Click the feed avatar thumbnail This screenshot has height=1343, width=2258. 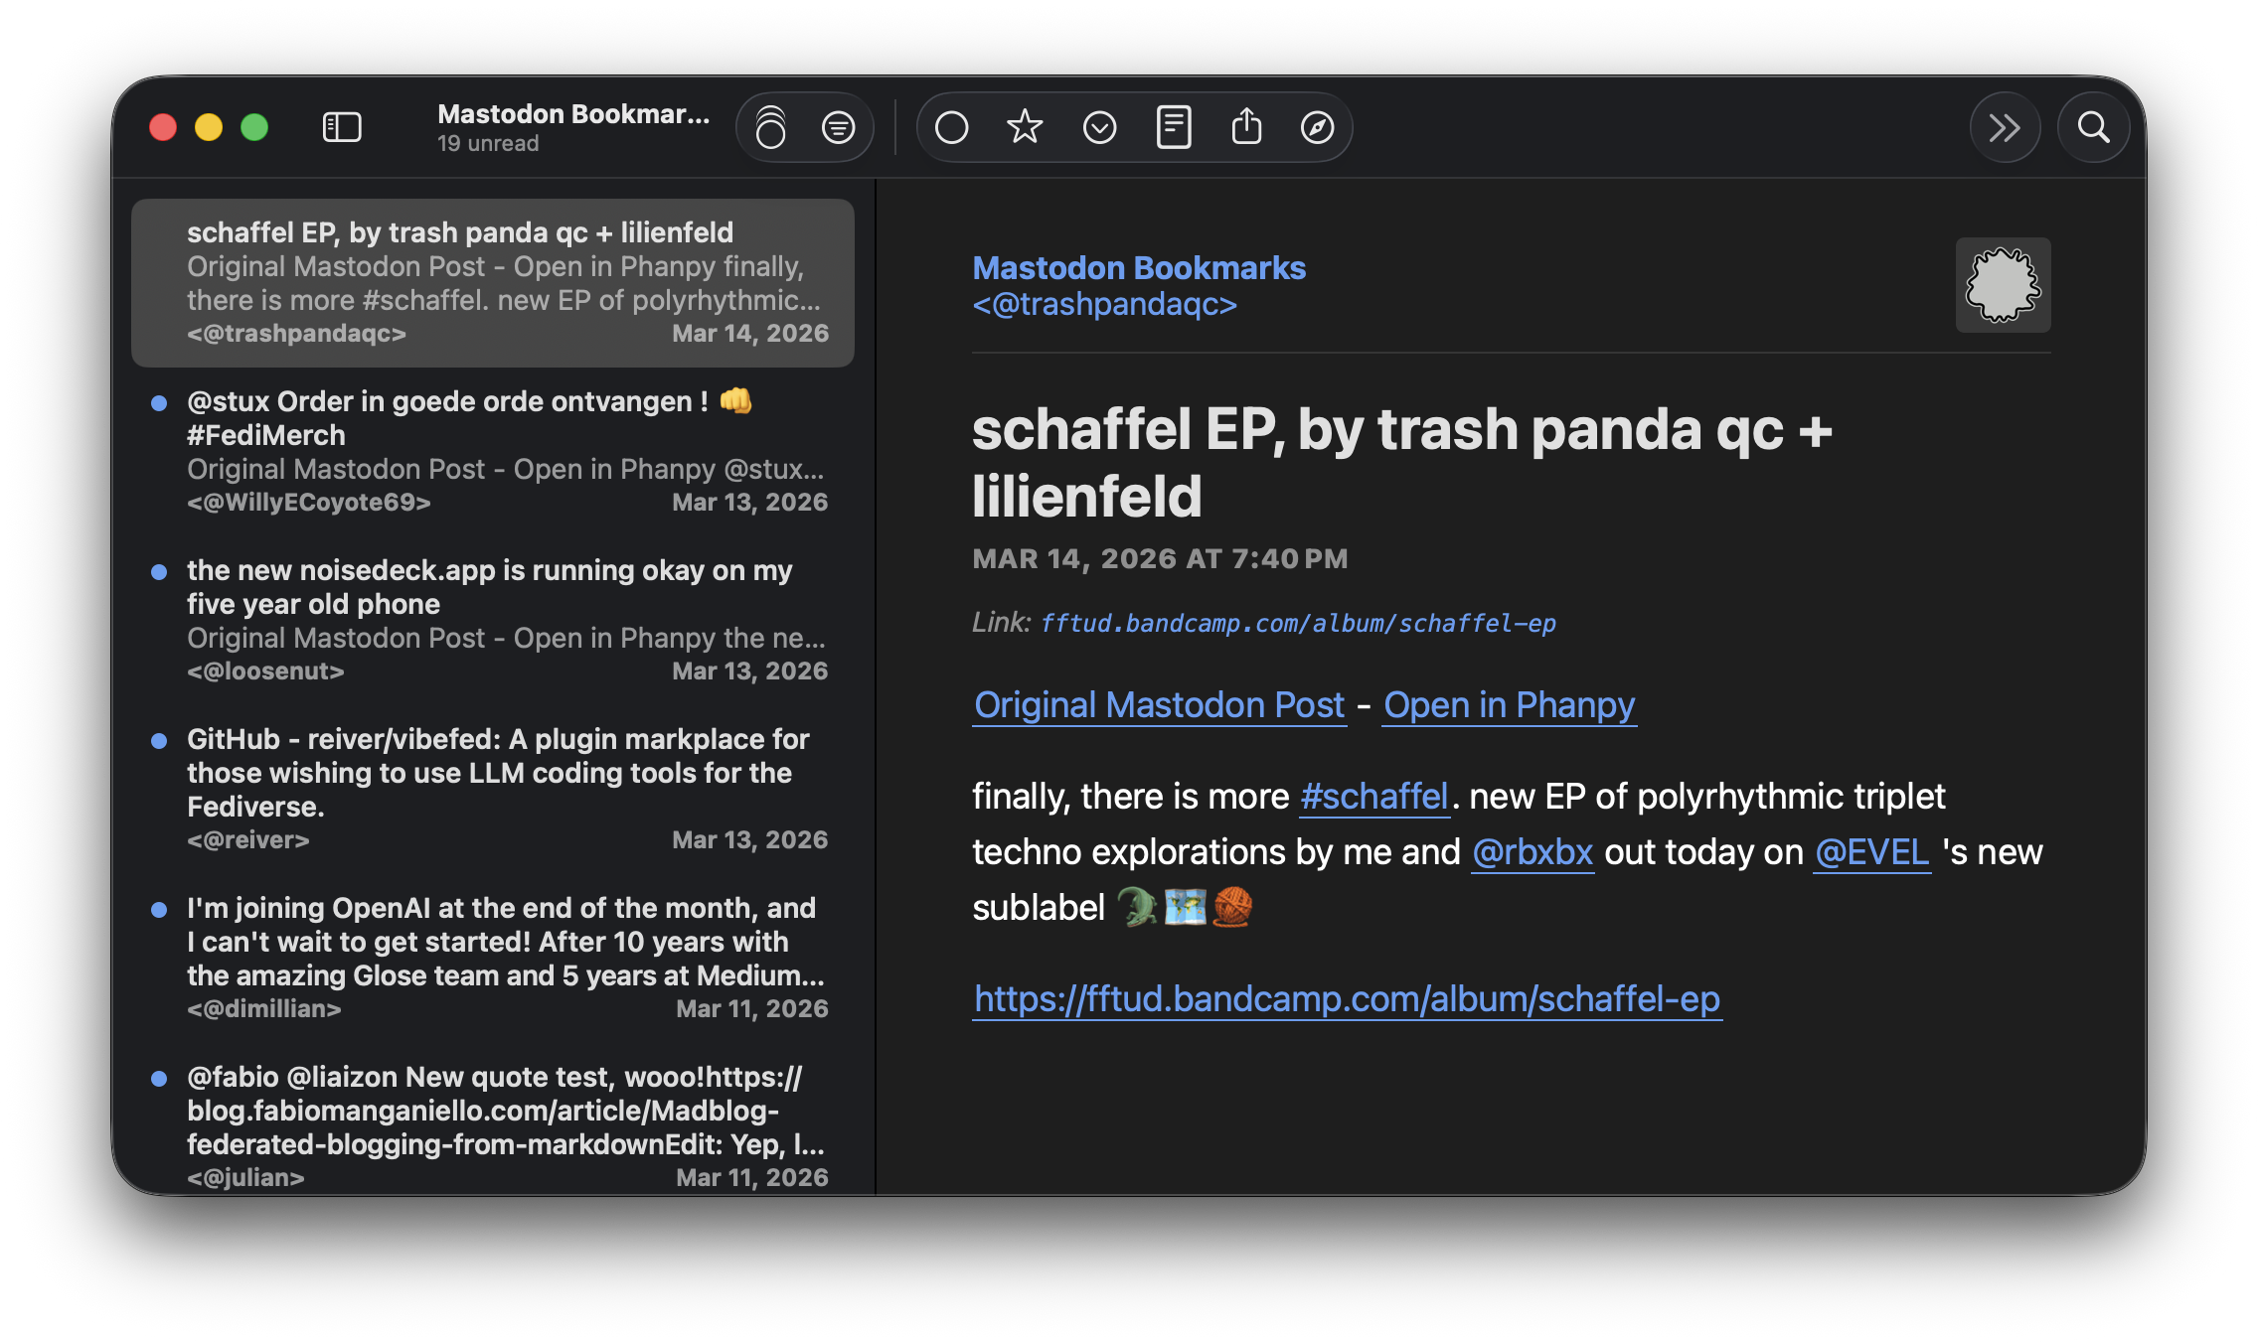[2003, 285]
